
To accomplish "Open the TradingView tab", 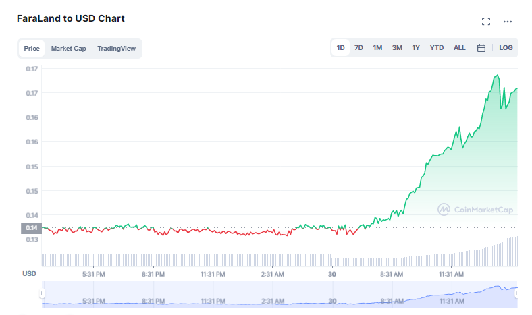I will point(116,48).
